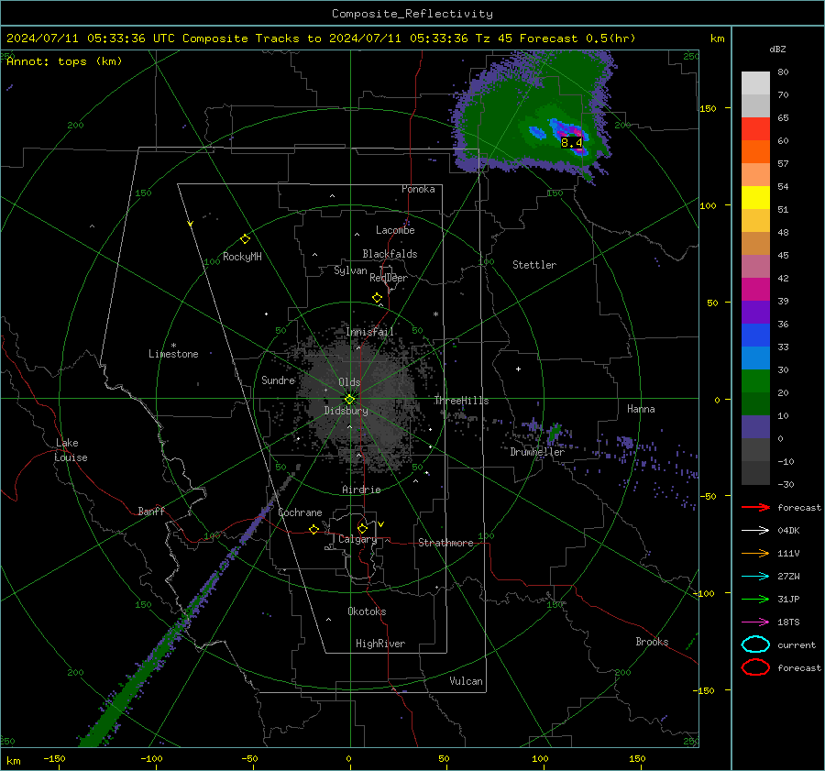Click the yellow diamond marker above Calgary

(x=362, y=528)
